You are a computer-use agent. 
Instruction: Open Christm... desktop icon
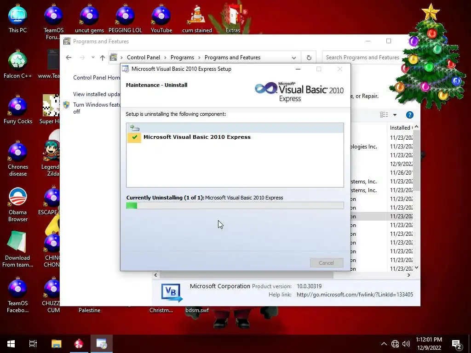161,310
